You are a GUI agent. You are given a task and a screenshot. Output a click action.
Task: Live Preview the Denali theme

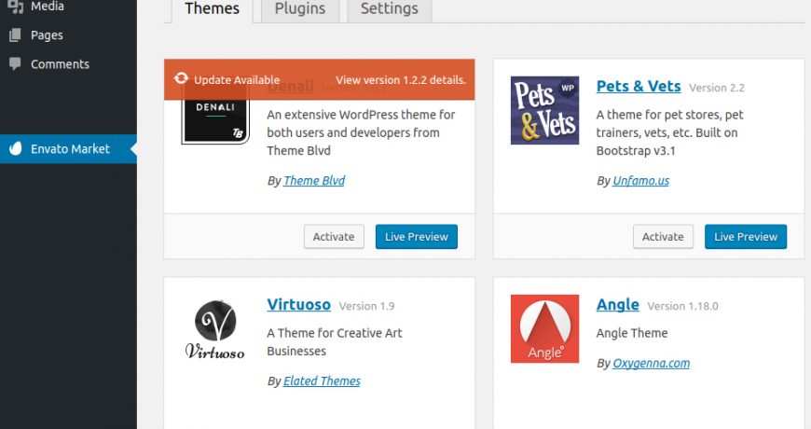(417, 237)
